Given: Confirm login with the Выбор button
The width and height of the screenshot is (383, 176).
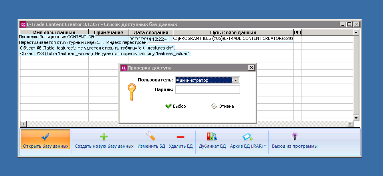Looking at the screenshot, I should coord(176,106).
